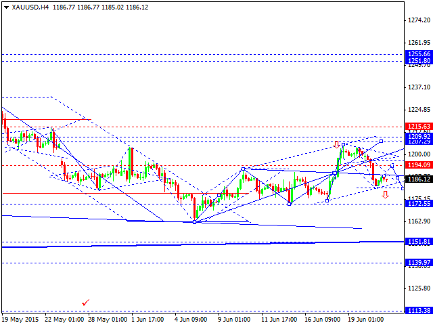Click the red checkmark icon near the bottom

click(85, 302)
